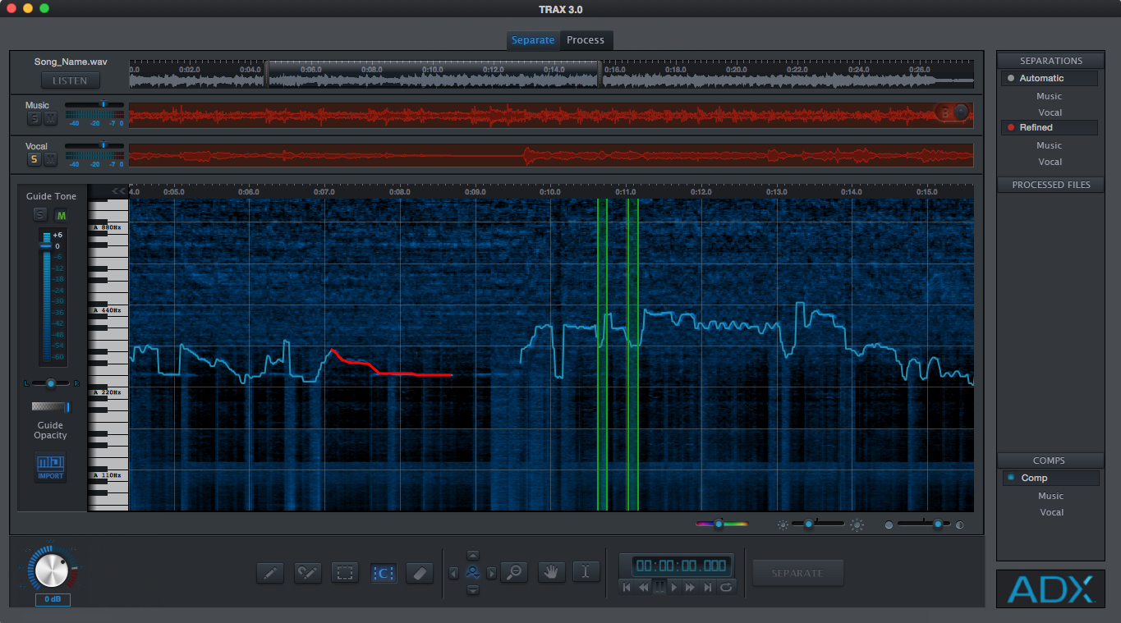Image resolution: width=1121 pixels, height=623 pixels.
Task: Select Music under Refined separation
Action: tap(1049, 145)
